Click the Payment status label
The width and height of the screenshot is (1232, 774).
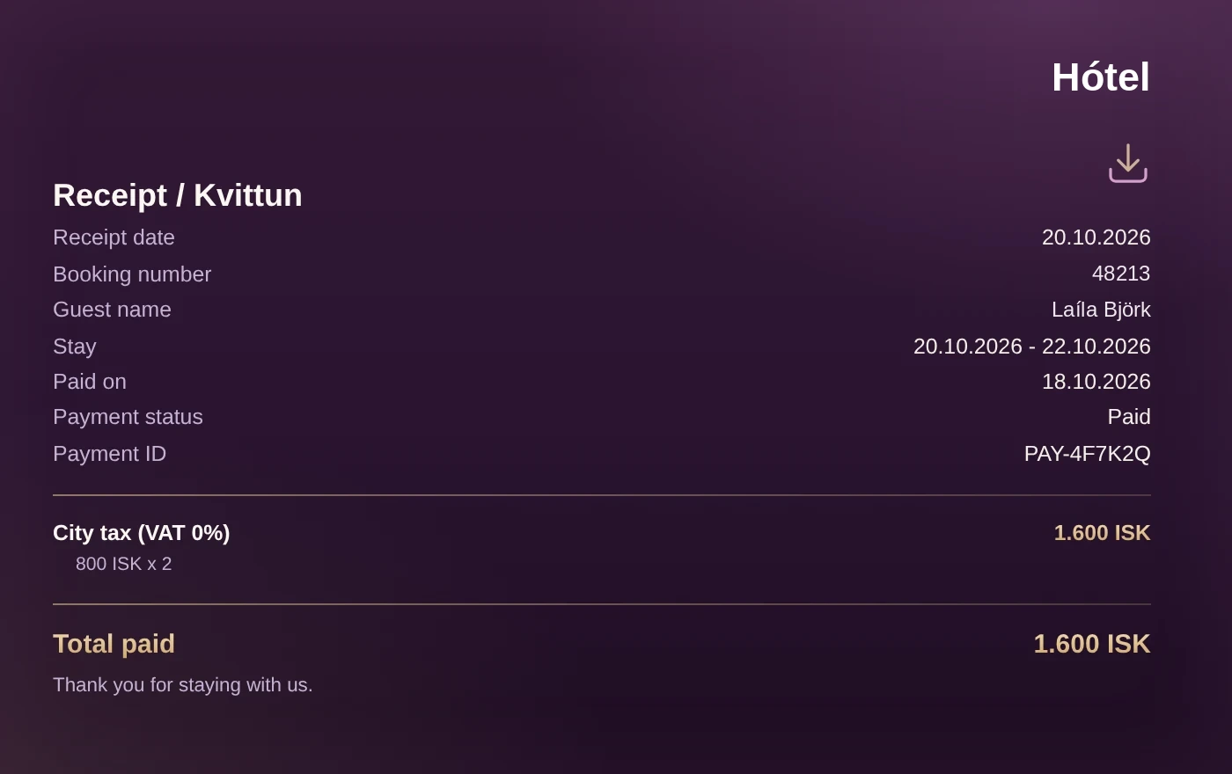tap(128, 417)
